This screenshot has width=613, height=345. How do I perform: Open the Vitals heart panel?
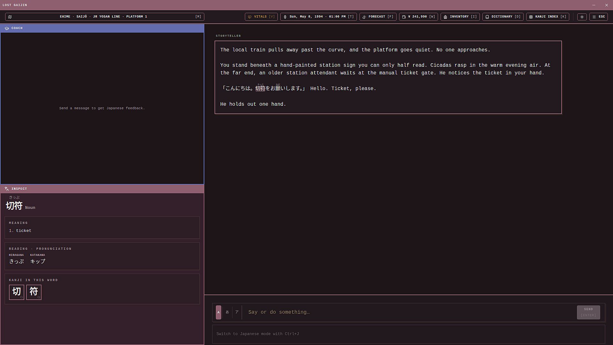(x=261, y=17)
